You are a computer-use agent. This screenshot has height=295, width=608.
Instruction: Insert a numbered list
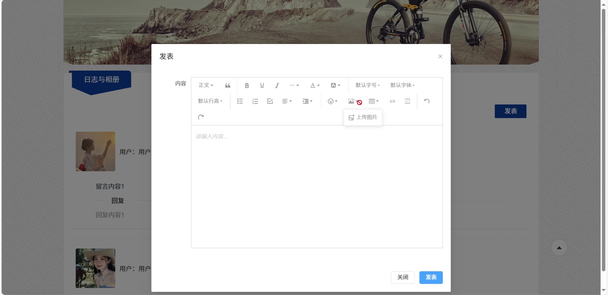[x=255, y=101]
